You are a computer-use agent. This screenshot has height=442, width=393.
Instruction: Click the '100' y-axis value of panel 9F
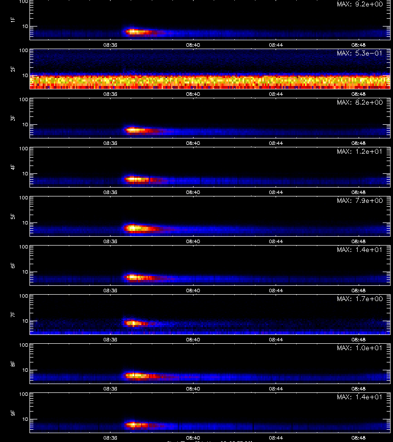click(24, 394)
